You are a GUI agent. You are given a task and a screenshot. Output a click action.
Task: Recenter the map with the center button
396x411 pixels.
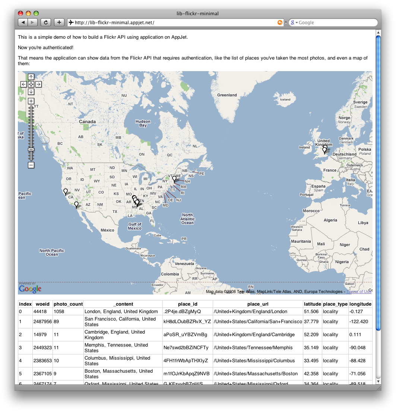(x=31, y=84)
